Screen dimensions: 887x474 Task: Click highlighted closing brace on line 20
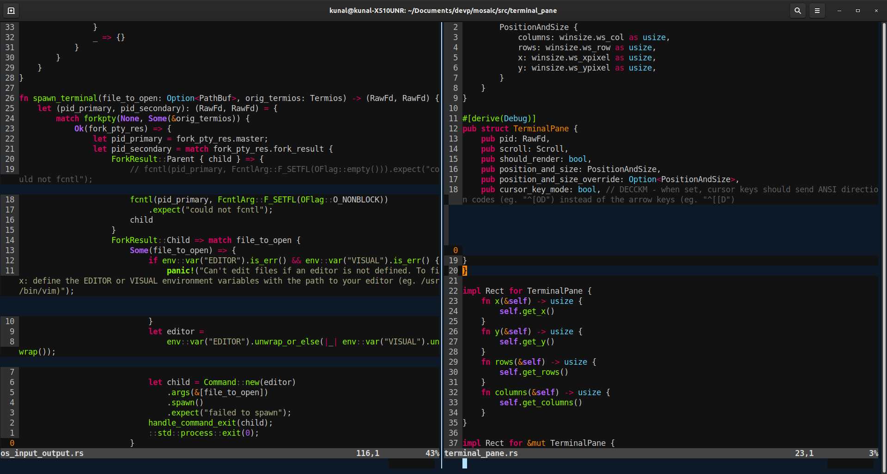point(465,271)
